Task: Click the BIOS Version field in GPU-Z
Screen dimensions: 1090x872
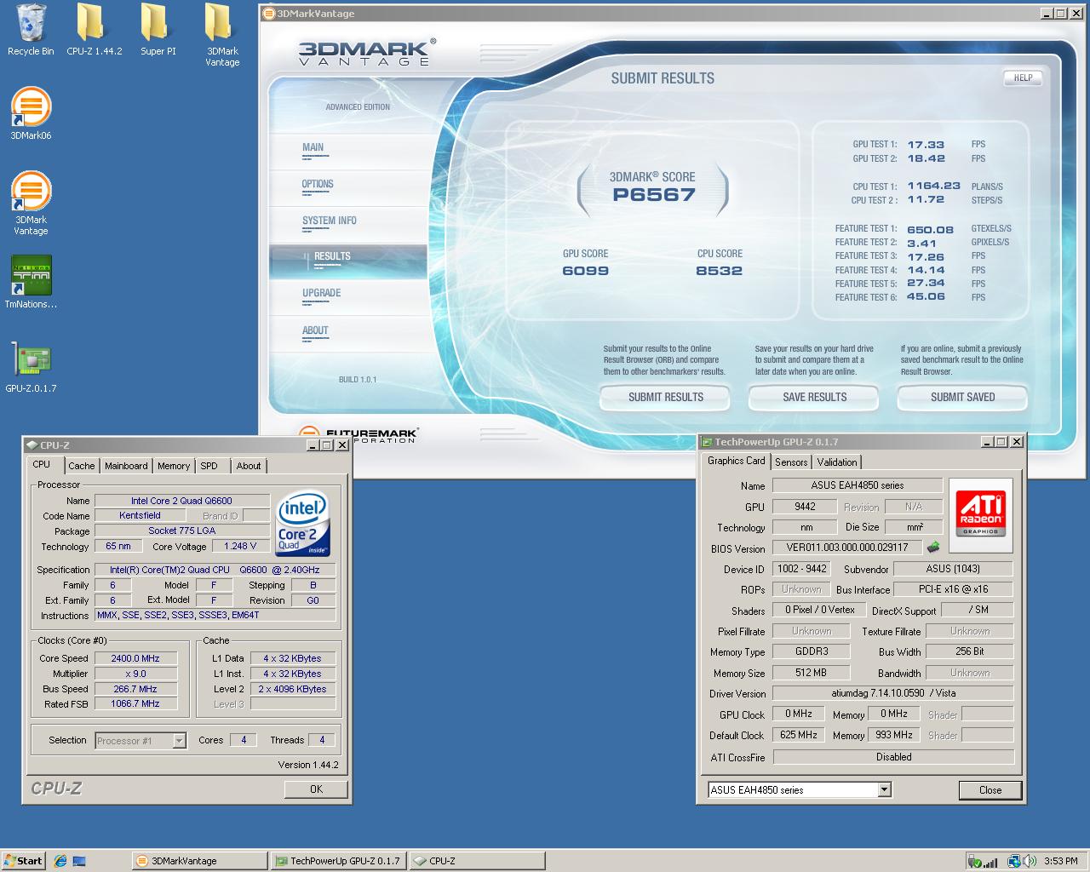Action: click(848, 548)
